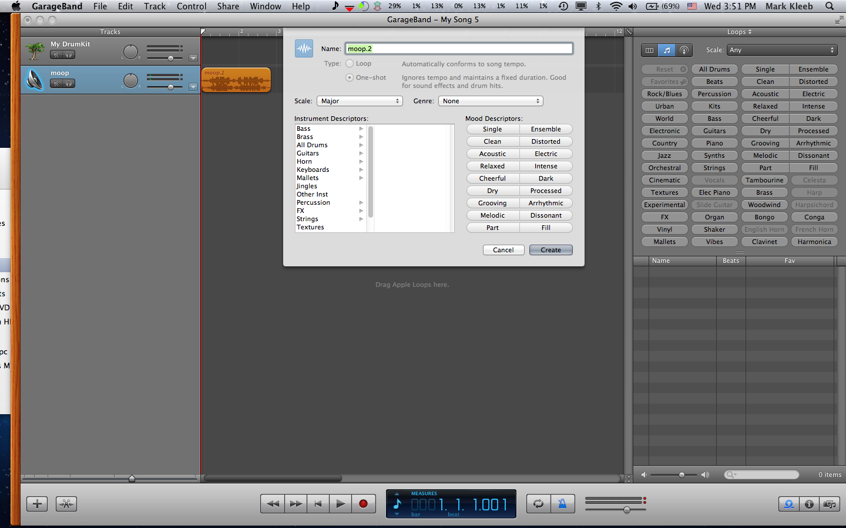Viewport: 846px width, 528px height.
Task: Show track info button
Action: [809, 504]
